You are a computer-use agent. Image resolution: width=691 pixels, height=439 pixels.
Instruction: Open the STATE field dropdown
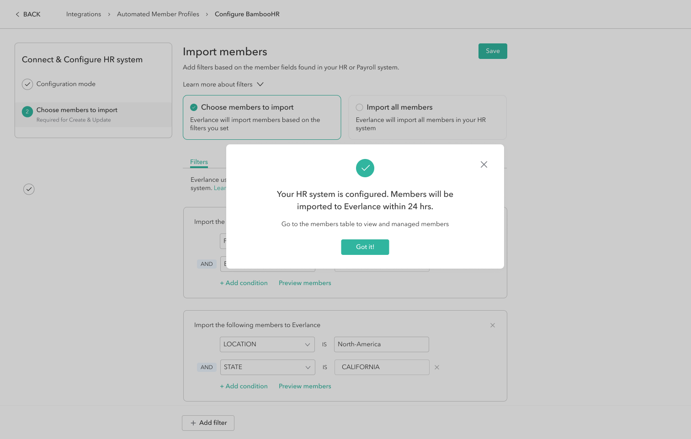click(x=267, y=367)
